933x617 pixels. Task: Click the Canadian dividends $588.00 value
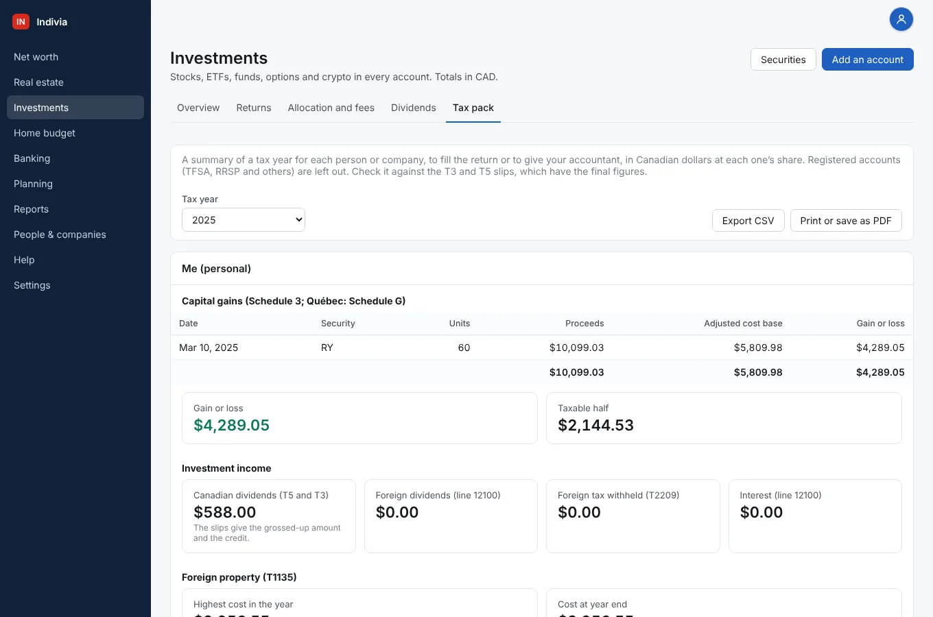click(x=225, y=512)
